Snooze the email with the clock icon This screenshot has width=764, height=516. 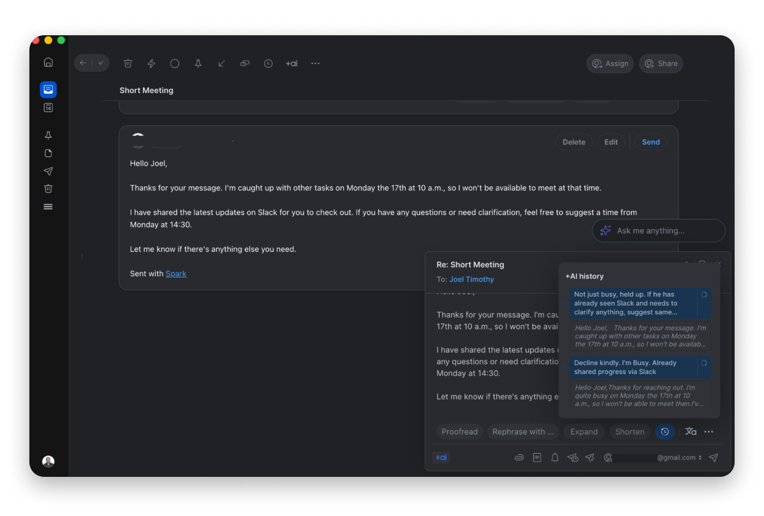click(268, 64)
